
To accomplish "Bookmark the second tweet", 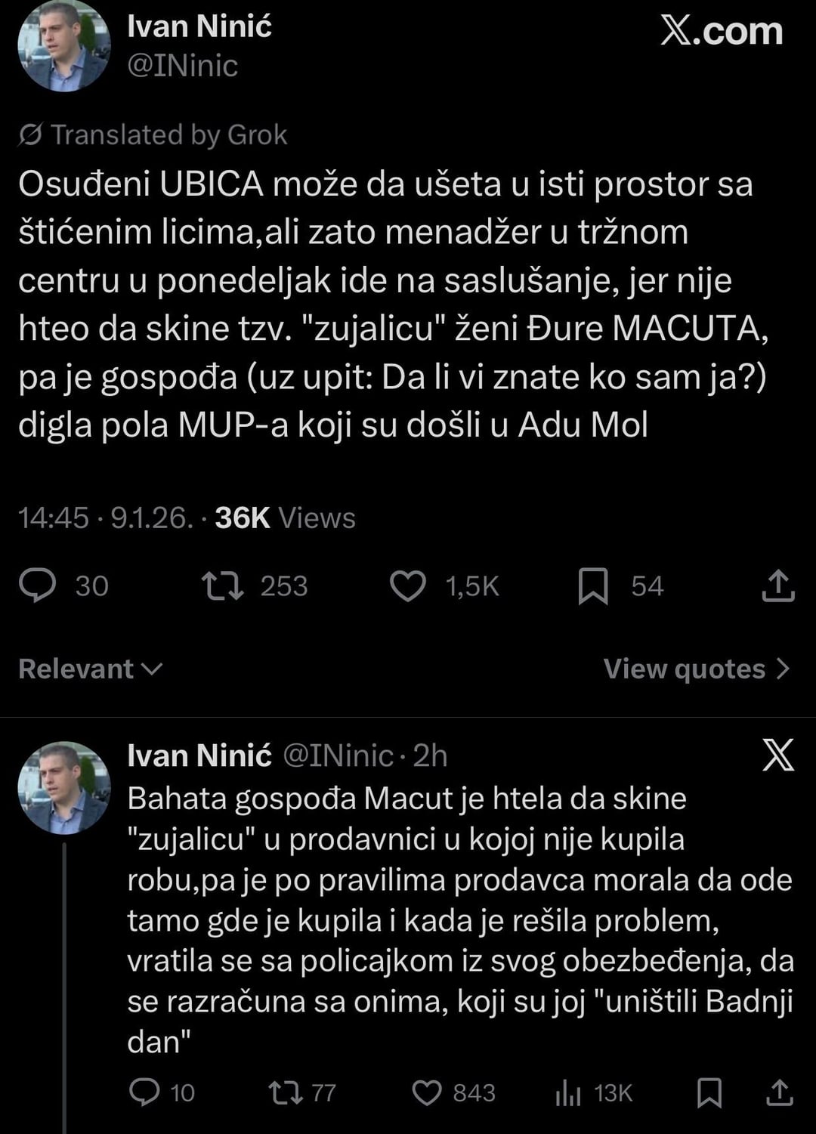I will (709, 1092).
